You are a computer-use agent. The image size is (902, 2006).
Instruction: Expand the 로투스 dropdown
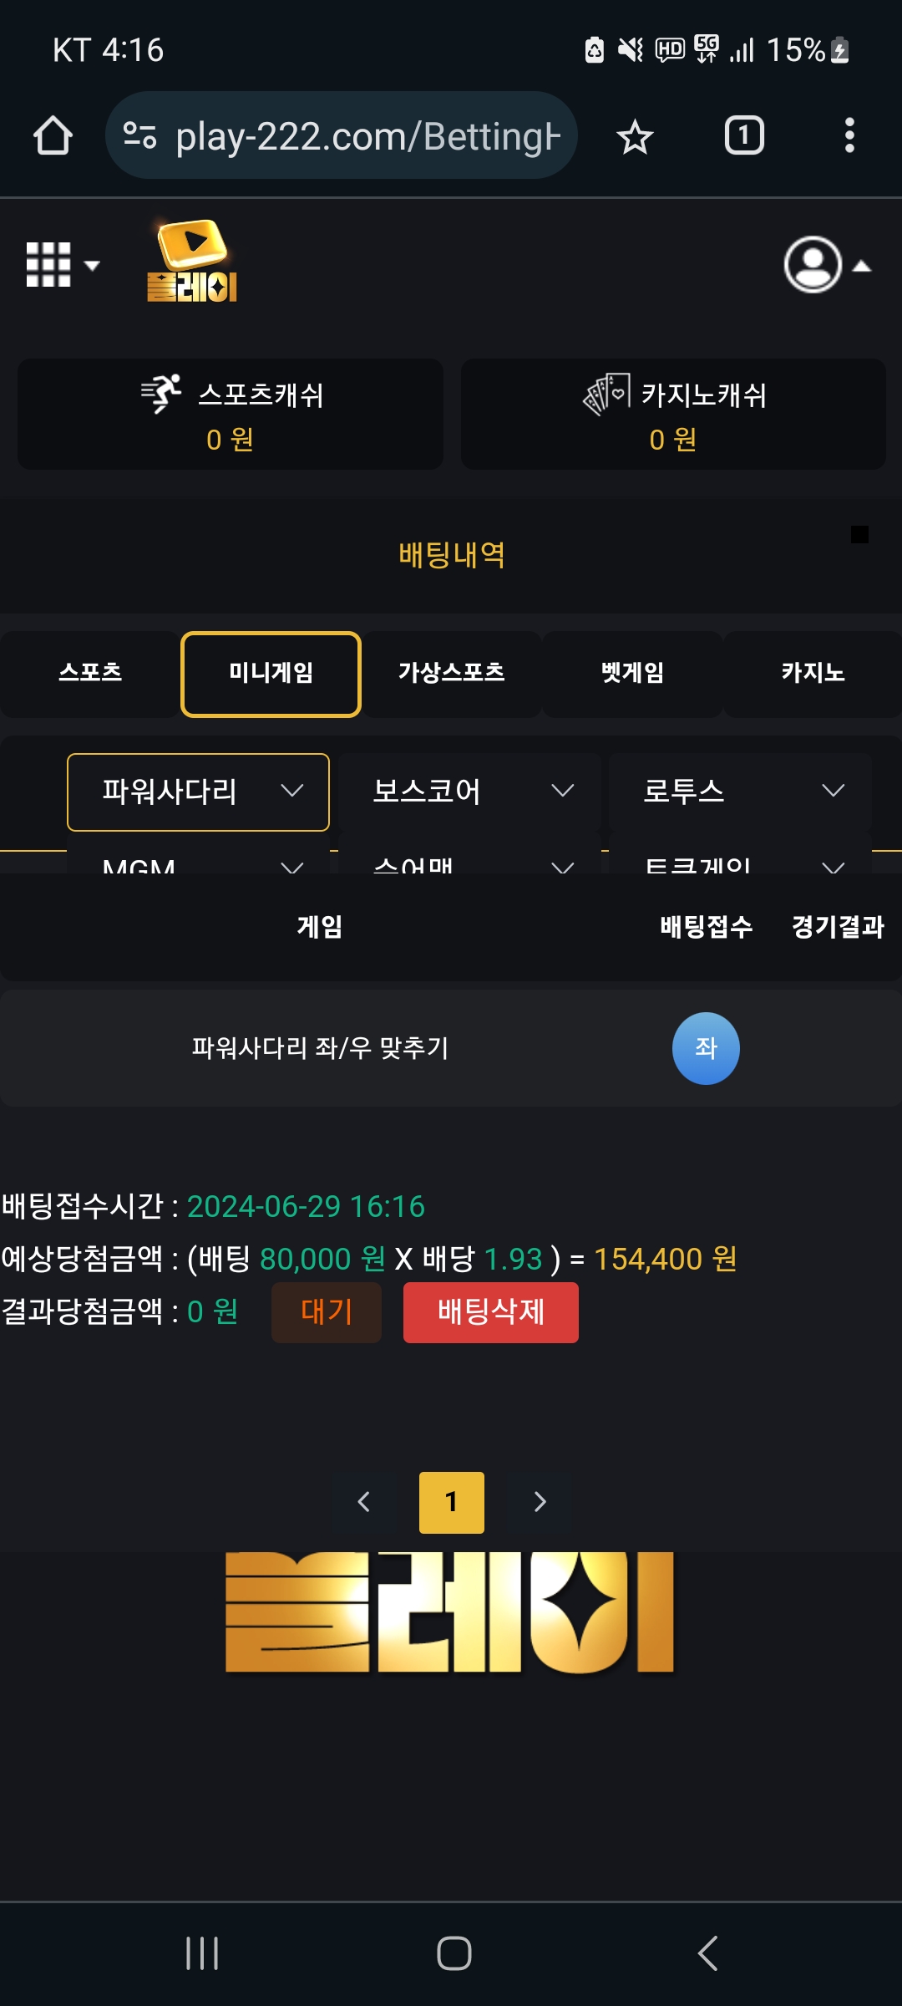tap(740, 792)
